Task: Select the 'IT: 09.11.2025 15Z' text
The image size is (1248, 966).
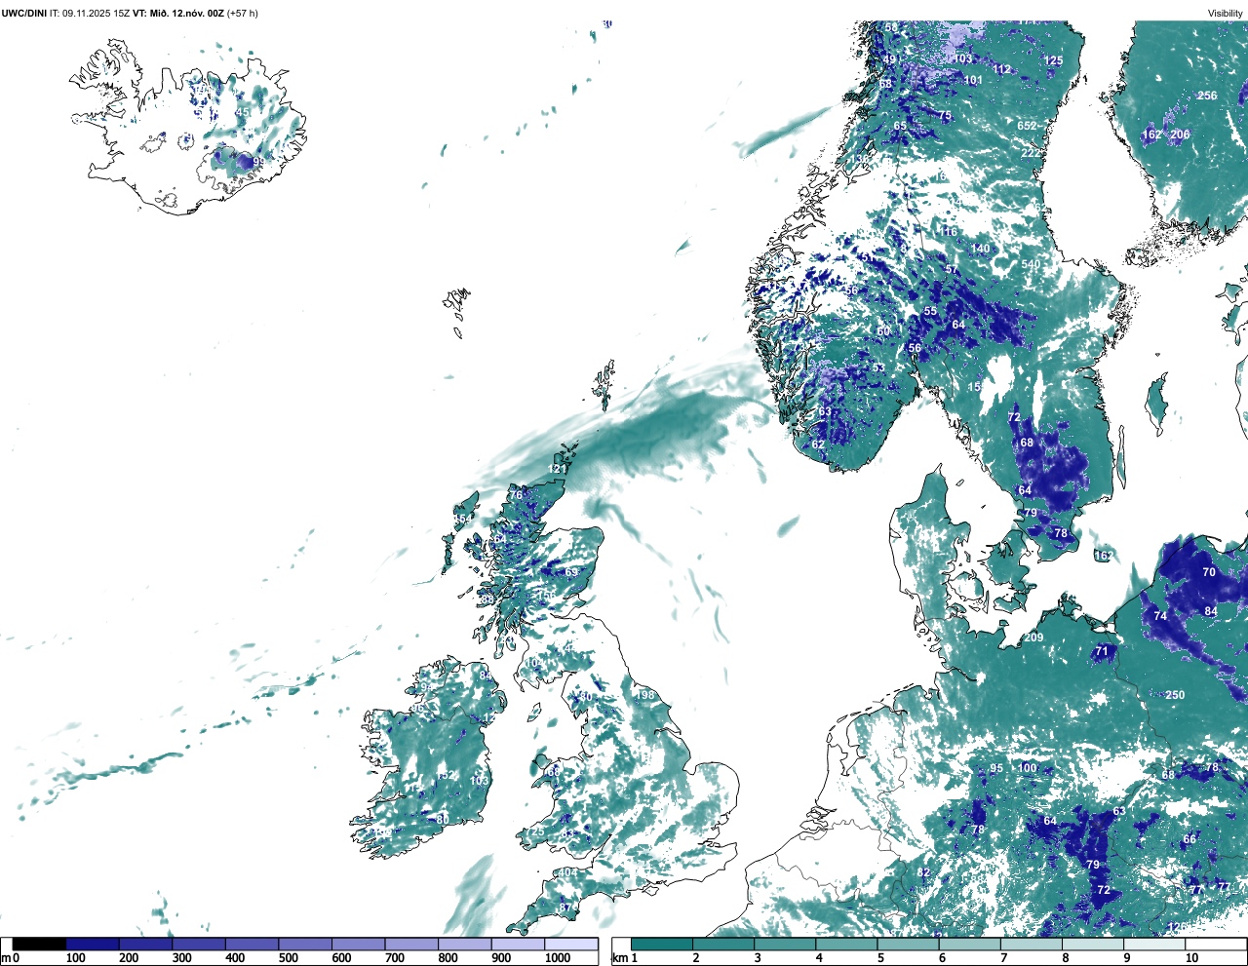Action: [90, 14]
